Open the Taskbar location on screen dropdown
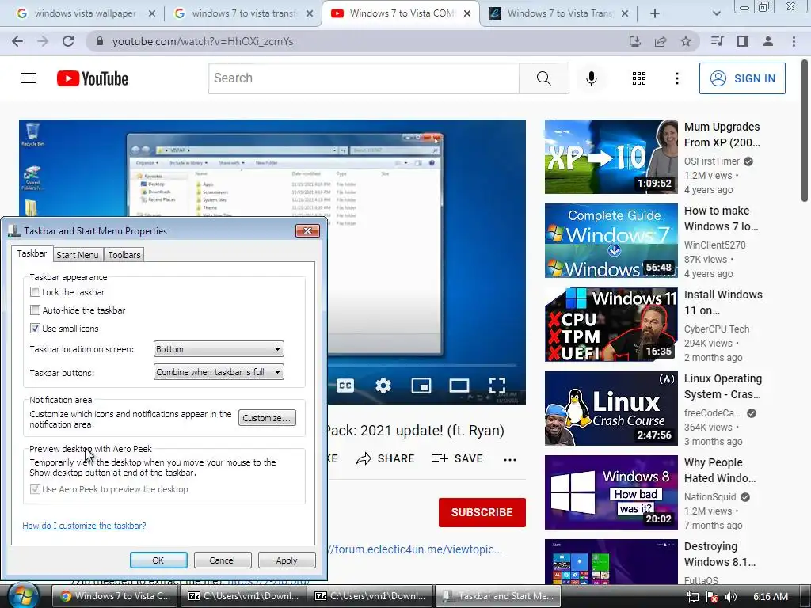Screen dimensions: 811x608 tap(219, 349)
